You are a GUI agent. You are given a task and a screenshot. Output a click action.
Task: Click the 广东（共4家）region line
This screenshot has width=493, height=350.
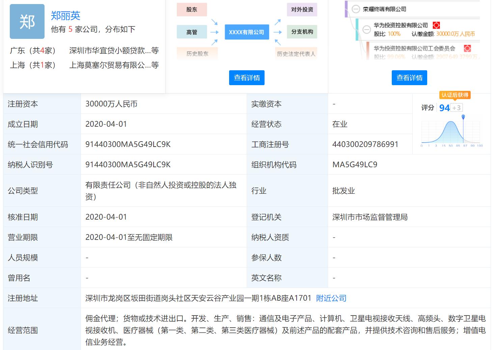click(33, 51)
